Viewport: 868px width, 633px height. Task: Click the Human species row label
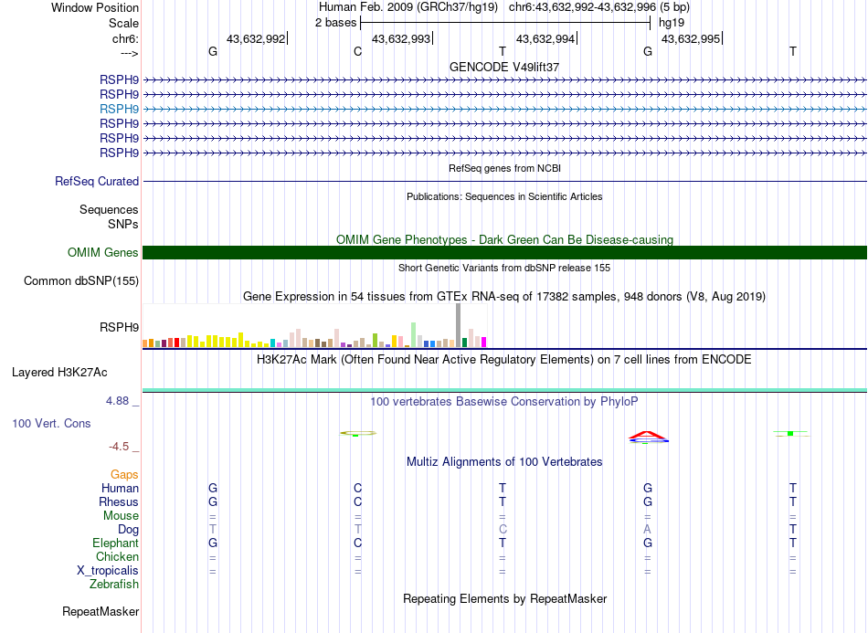click(x=120, y=488)
